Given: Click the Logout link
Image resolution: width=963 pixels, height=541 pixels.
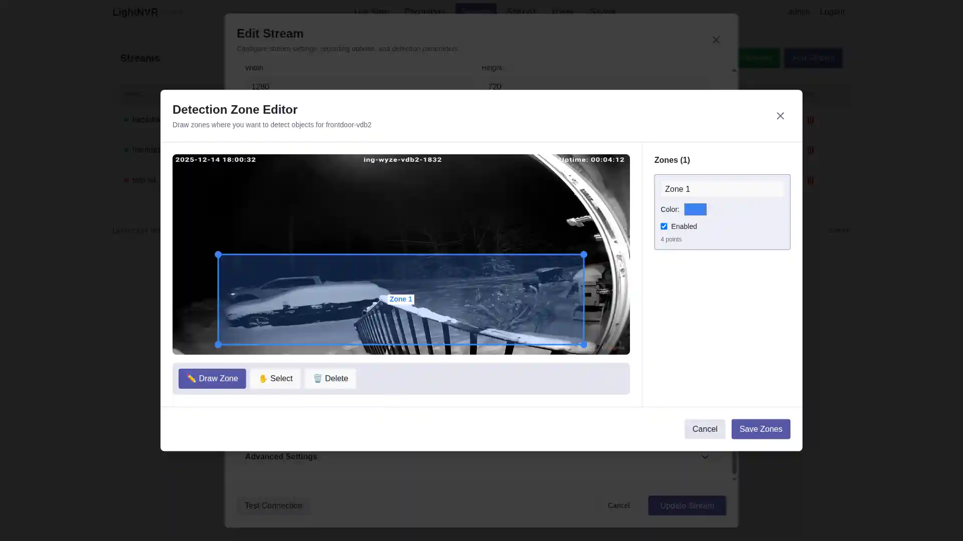Looking at the screenshot, I should 832,12.
